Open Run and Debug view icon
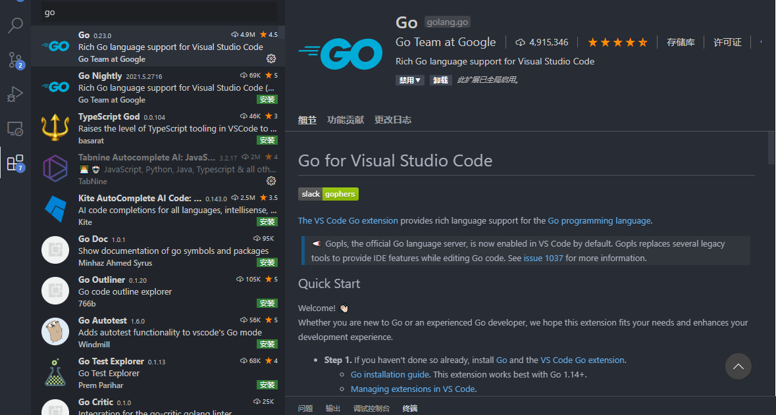 coord(15,94)
